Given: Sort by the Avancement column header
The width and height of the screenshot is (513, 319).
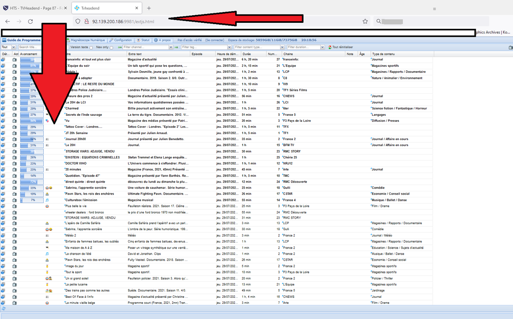Looking at the screenshot, I should (32, 54).
